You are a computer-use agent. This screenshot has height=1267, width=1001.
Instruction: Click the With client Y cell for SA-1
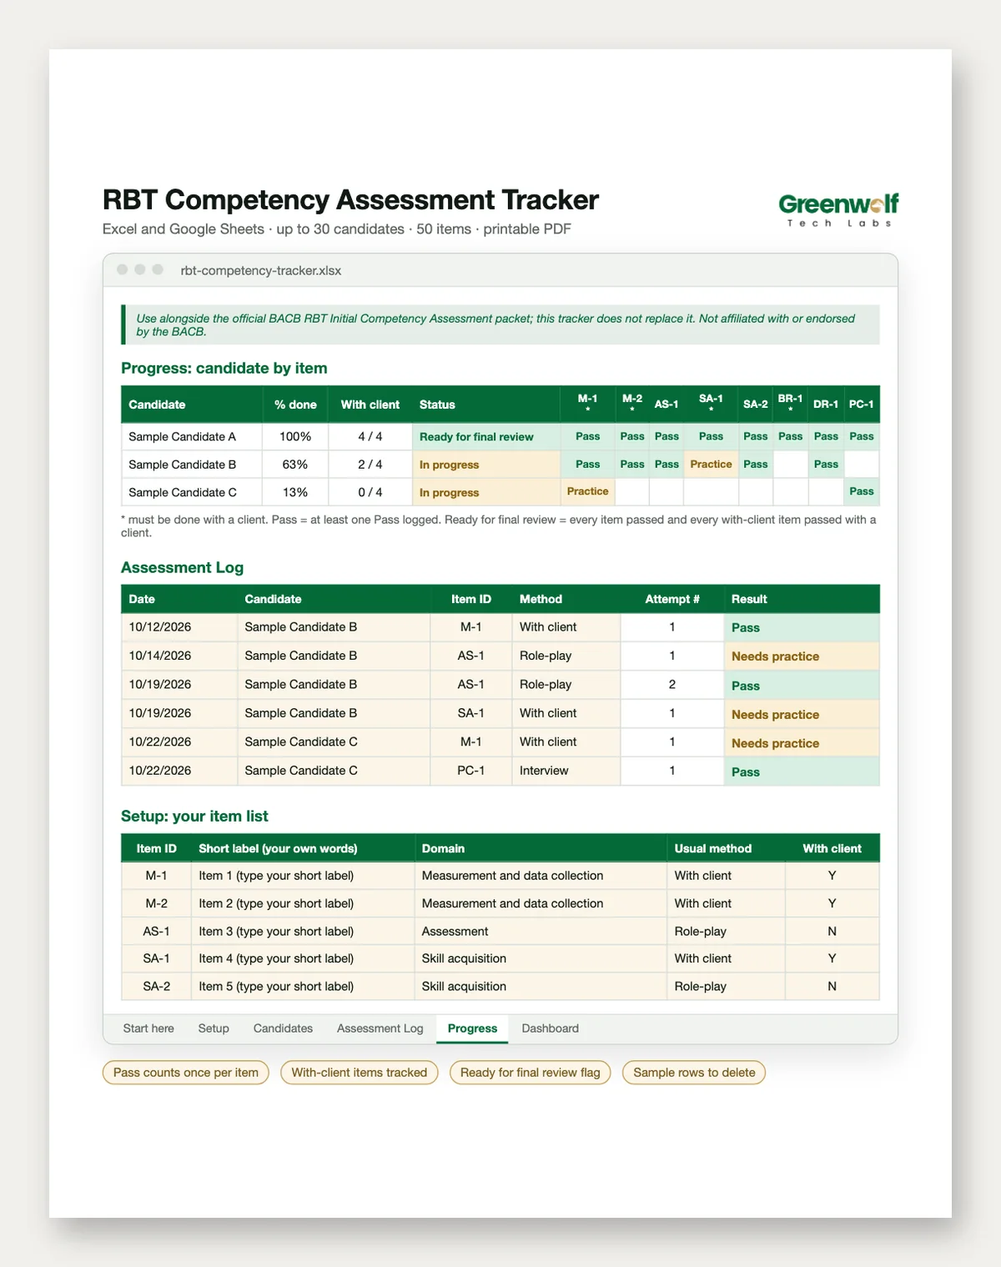[832, 958]
